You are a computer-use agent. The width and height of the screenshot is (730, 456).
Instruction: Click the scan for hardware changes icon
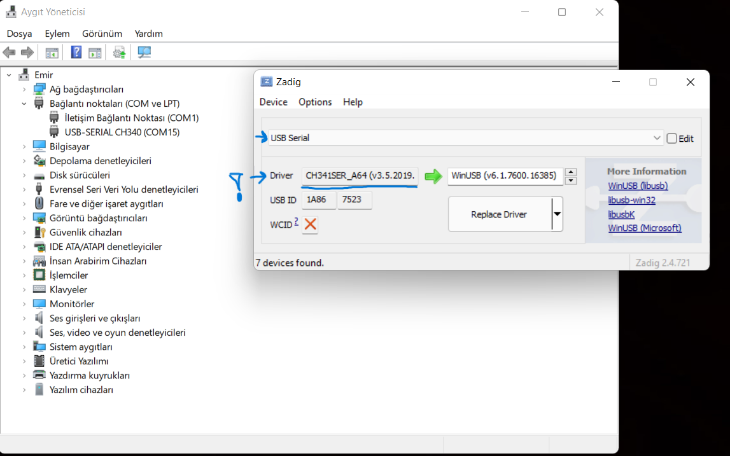coord(144,53)
